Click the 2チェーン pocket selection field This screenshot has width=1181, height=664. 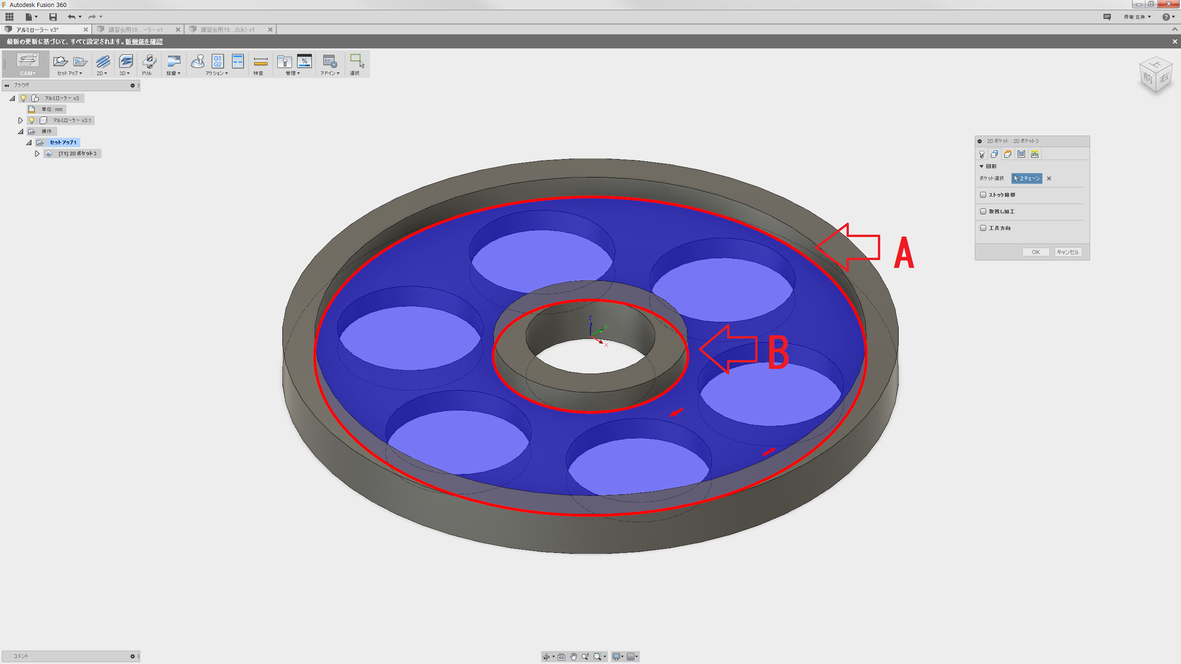[1026, 178]
